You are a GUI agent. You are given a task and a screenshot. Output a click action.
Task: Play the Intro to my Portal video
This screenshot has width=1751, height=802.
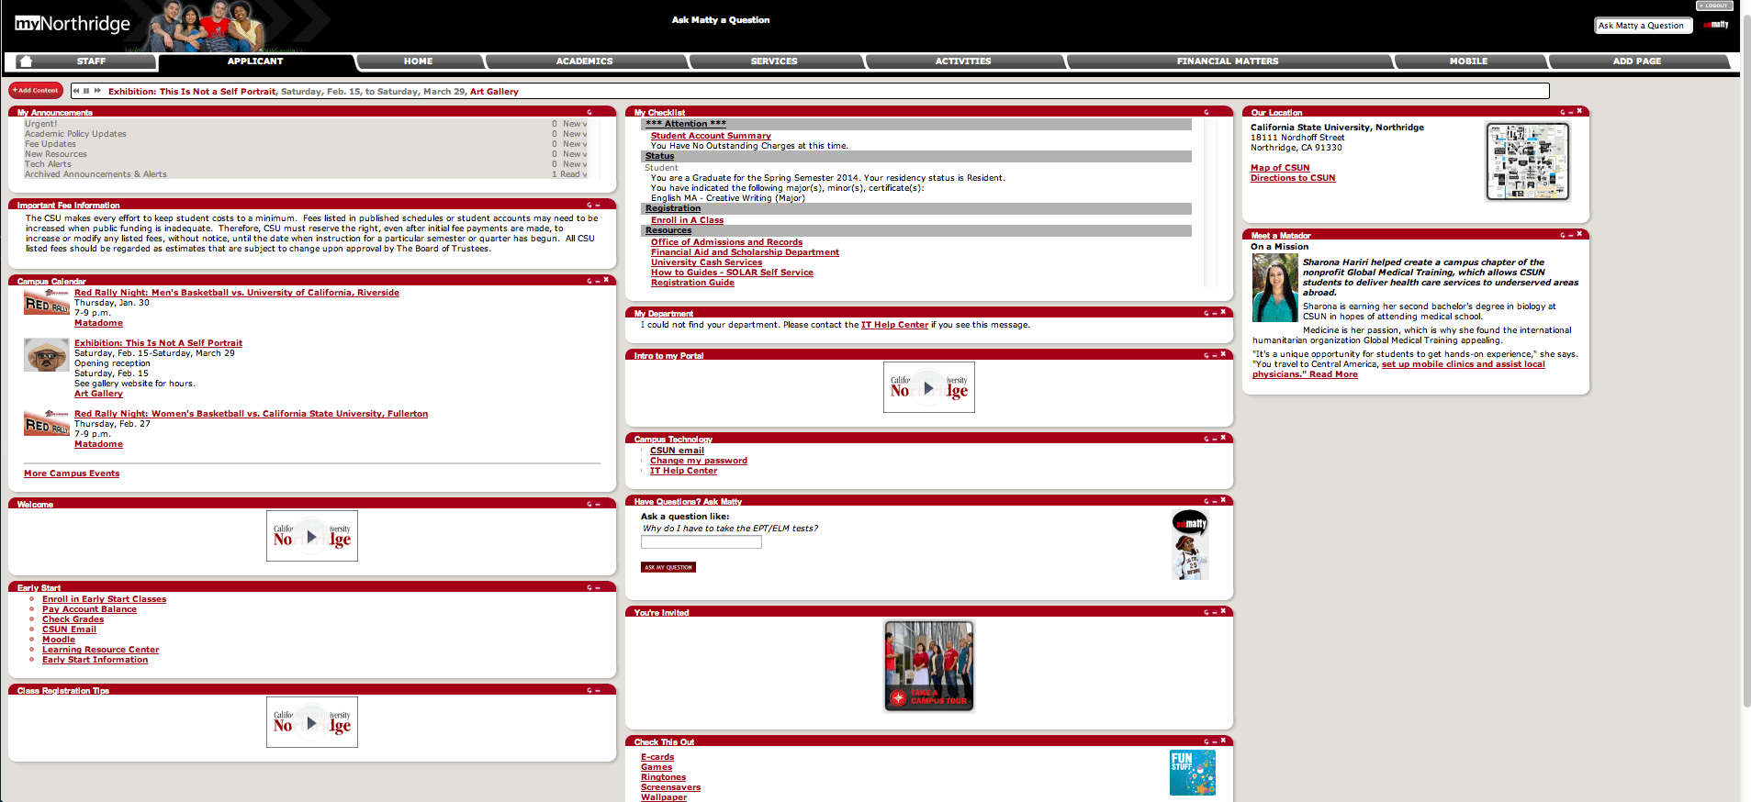(x=929, y=388)
